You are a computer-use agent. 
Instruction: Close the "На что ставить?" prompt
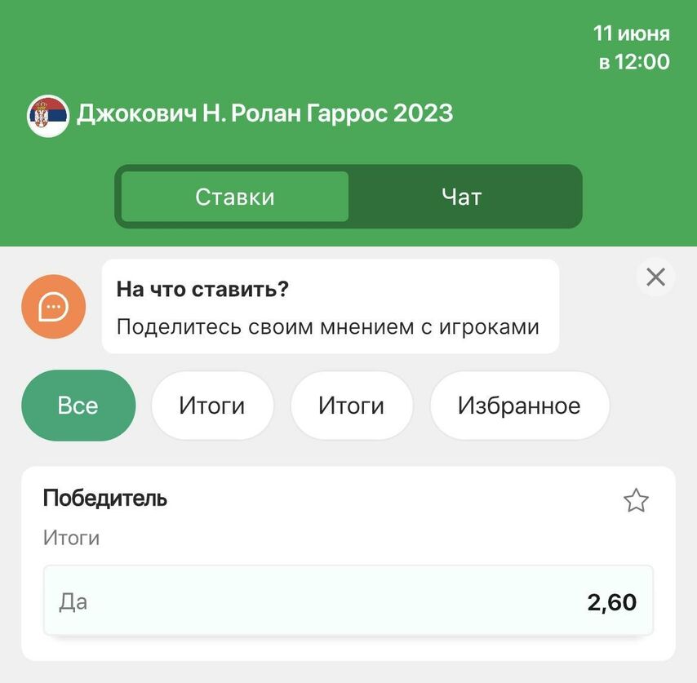coord(655,277)
